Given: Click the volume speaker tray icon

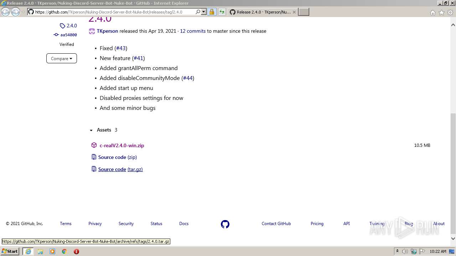Looking at the screenshot, I should [x=405, y=251].
